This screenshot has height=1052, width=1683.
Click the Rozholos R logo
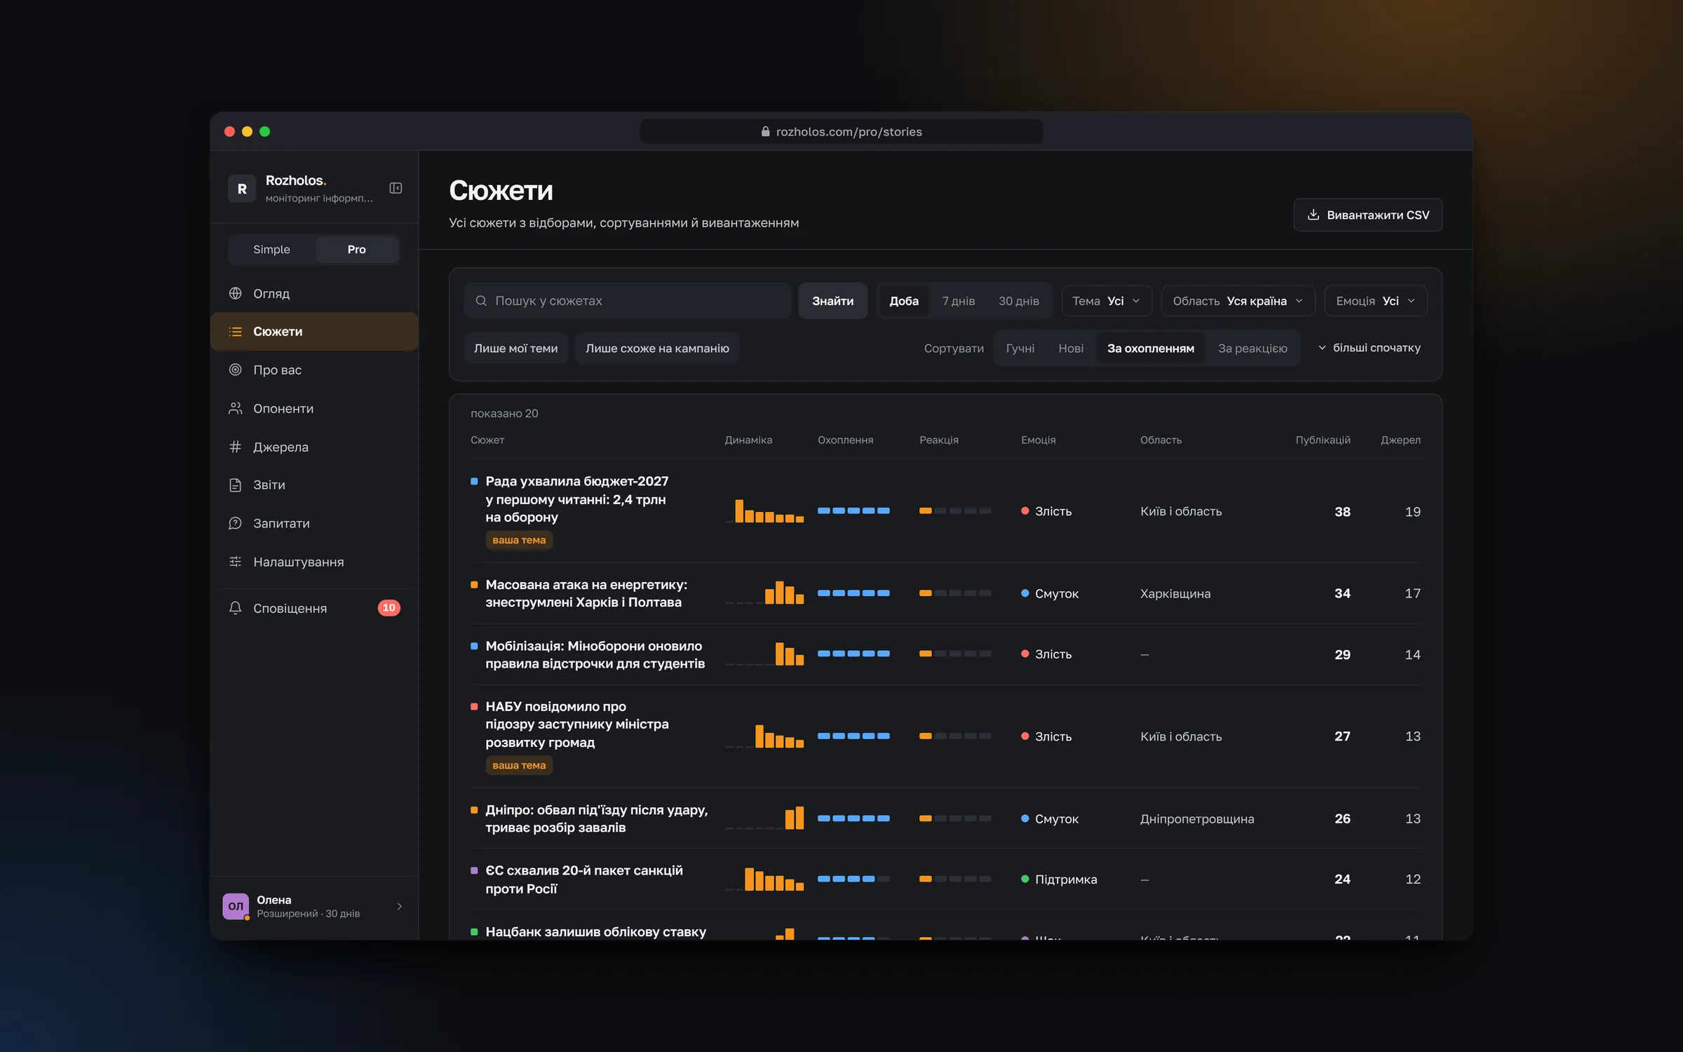click(x=242, y=189)
